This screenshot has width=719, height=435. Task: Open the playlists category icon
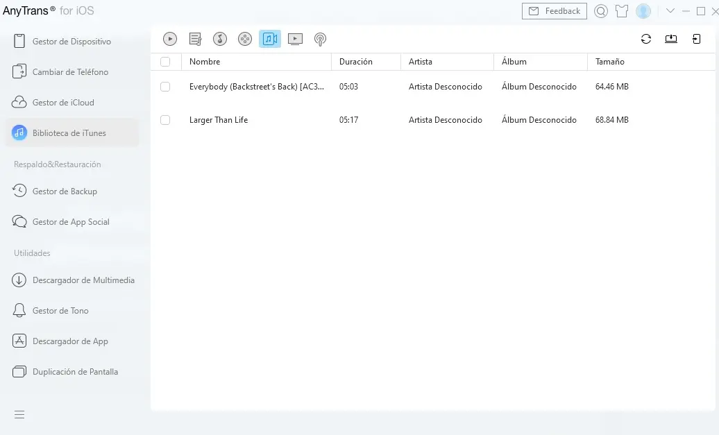pos(195,39)
